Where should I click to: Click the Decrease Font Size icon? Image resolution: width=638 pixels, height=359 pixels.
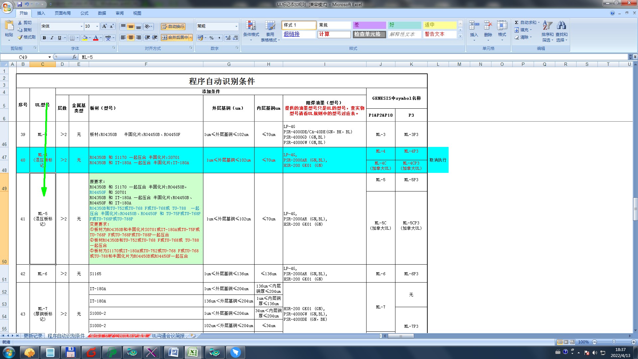point(112,26)
